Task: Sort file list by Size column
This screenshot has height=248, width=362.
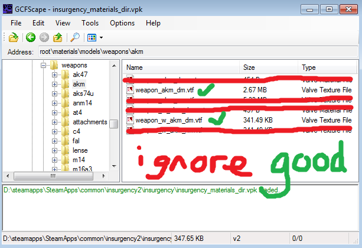Action: tap(269, 67)
